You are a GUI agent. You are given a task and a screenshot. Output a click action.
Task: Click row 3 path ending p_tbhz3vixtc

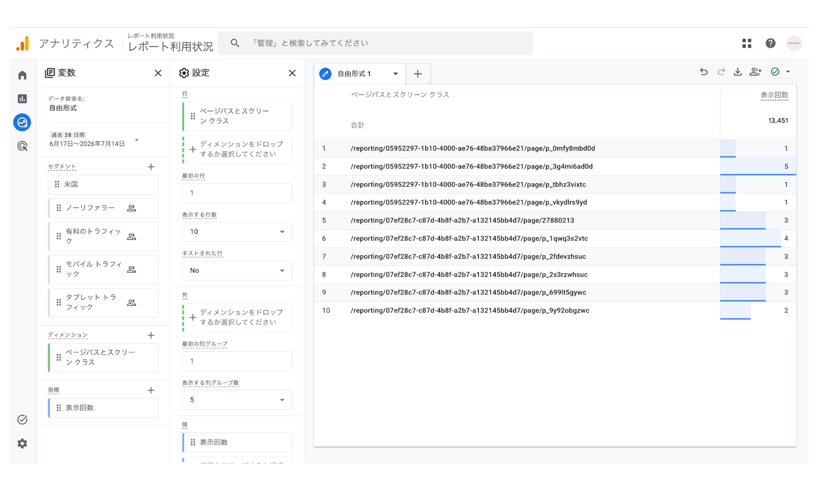[468, 184]
